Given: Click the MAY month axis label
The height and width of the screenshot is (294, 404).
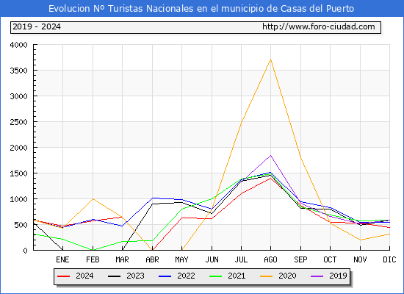Looking at the screenshot, I should [x=181, y=259].
